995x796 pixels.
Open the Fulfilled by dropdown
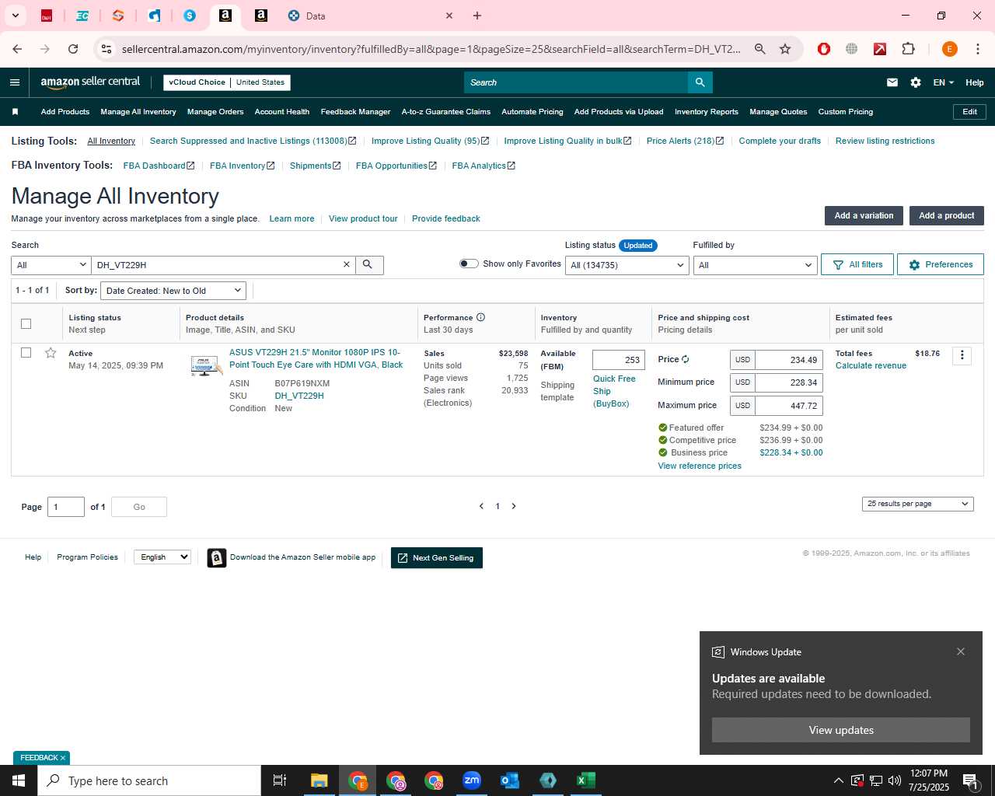pos(755,265)
